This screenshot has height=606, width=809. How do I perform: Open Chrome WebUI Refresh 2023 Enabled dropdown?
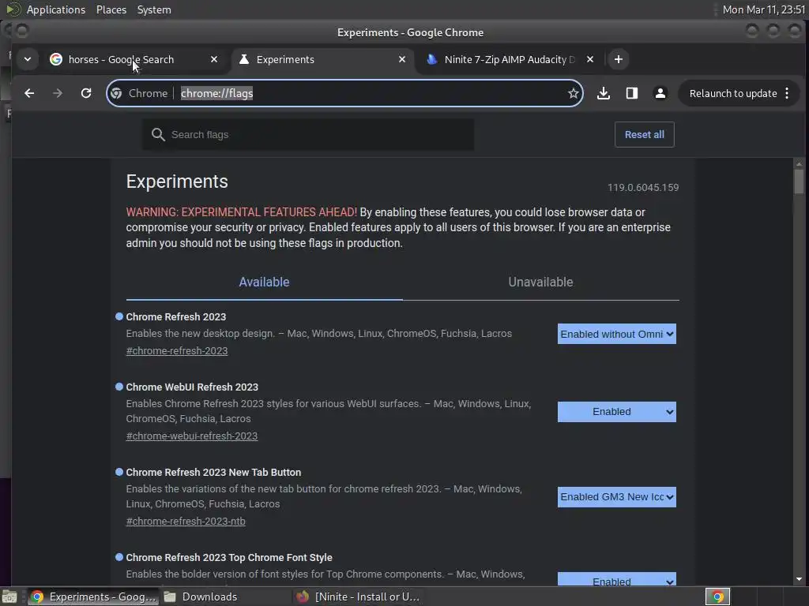click(x=616, y=412)
